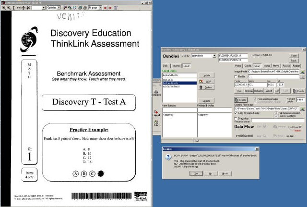The height and width of the screenshot is (207, 307).
Task: Select the fit width horizontal-arrow icon
Action: (x=18, y=8)
